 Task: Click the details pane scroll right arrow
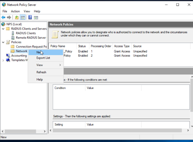click(188, 130)
